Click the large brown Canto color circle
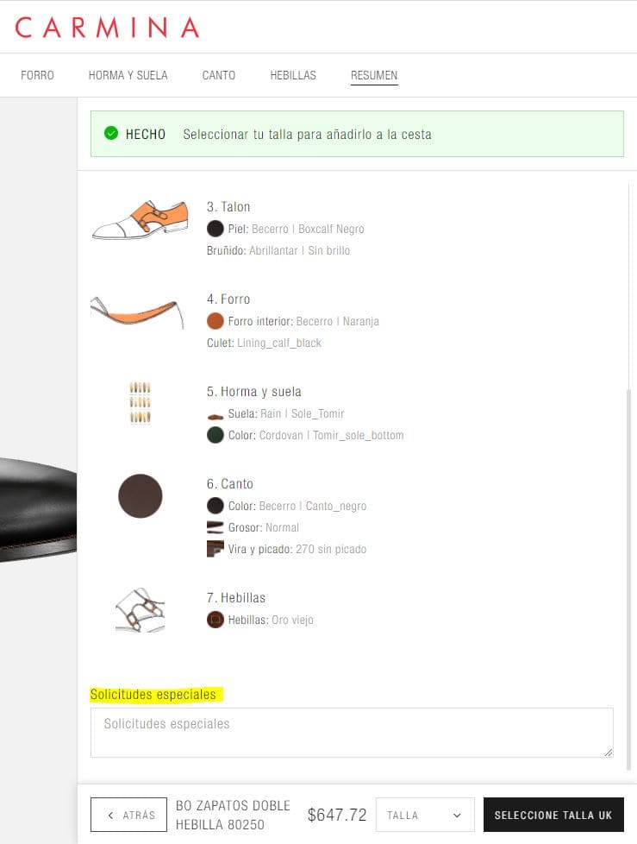The image size is (637, 844). point(140,495)
